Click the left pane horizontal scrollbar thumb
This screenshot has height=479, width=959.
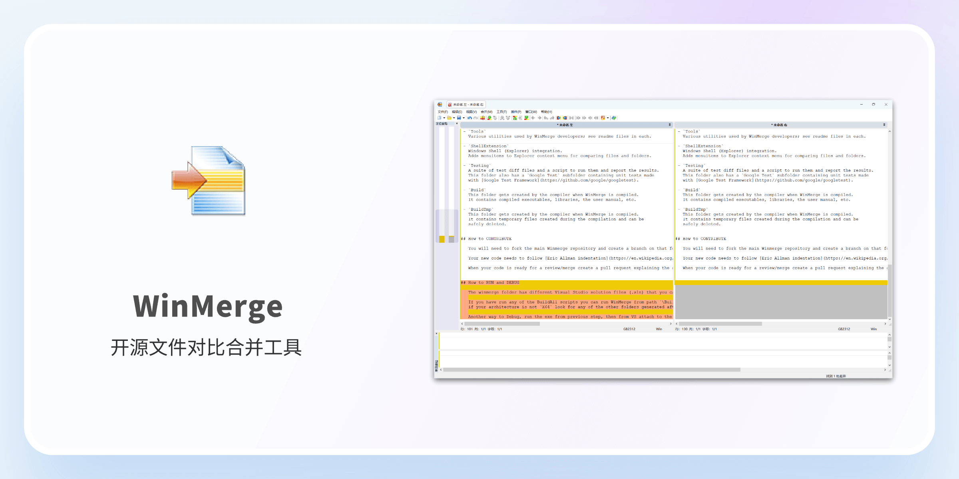pos(502,324)
